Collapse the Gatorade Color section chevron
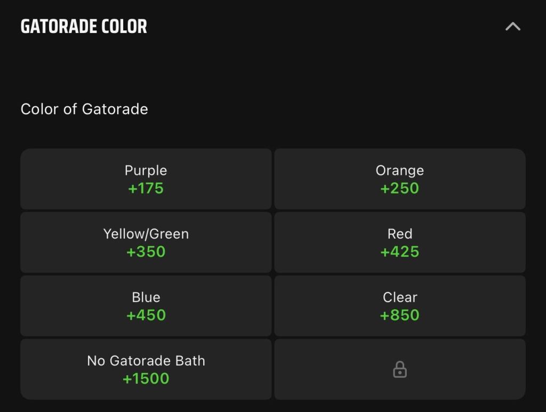This screenshot has height=412, width=546. [512, 27]
